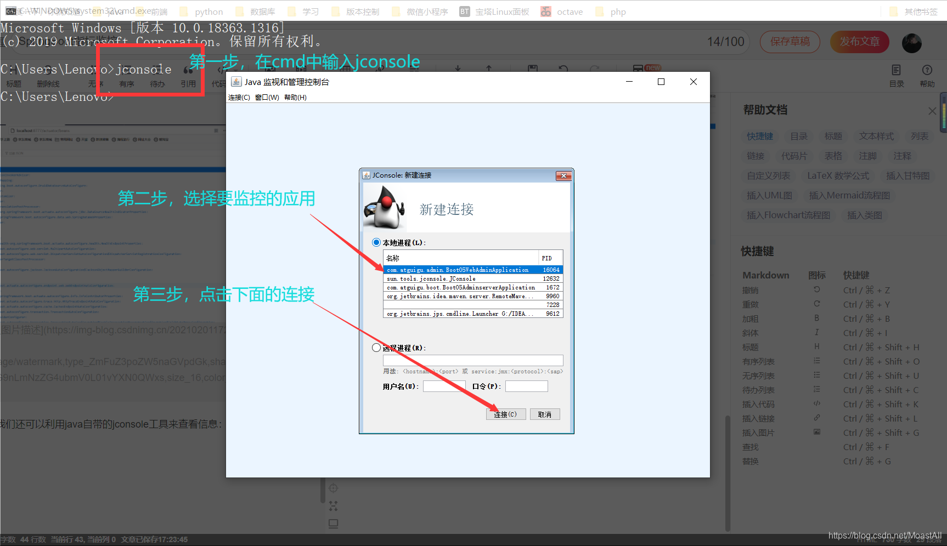Select the 远程进程 (remote process) radio button

click(376, 348)
